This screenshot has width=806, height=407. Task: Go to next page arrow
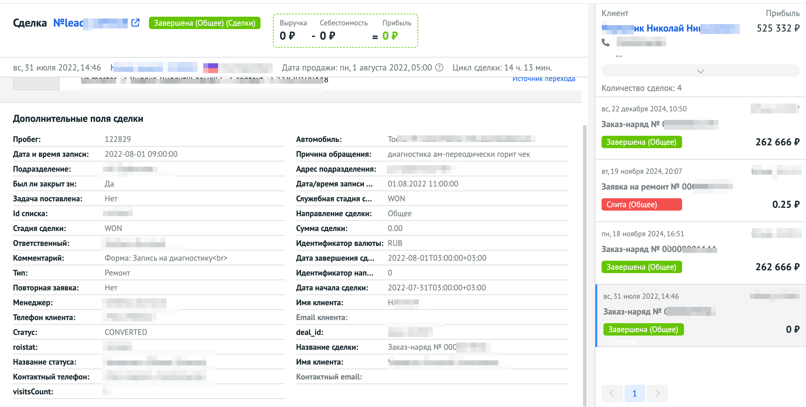tap(657, 393)
